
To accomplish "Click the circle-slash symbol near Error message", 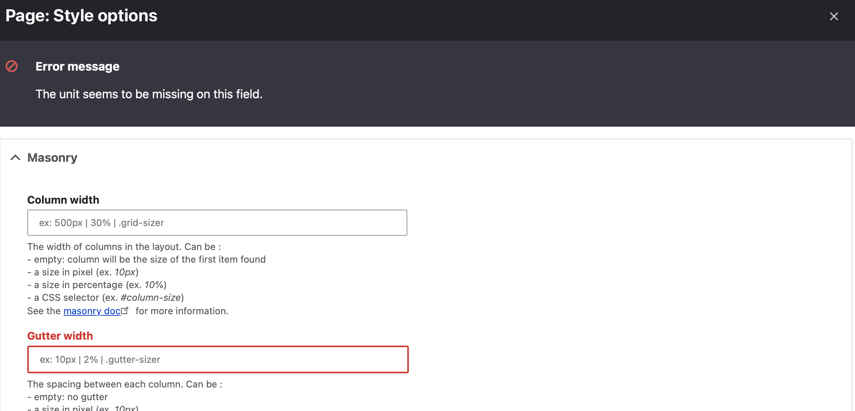I will 12,66.
